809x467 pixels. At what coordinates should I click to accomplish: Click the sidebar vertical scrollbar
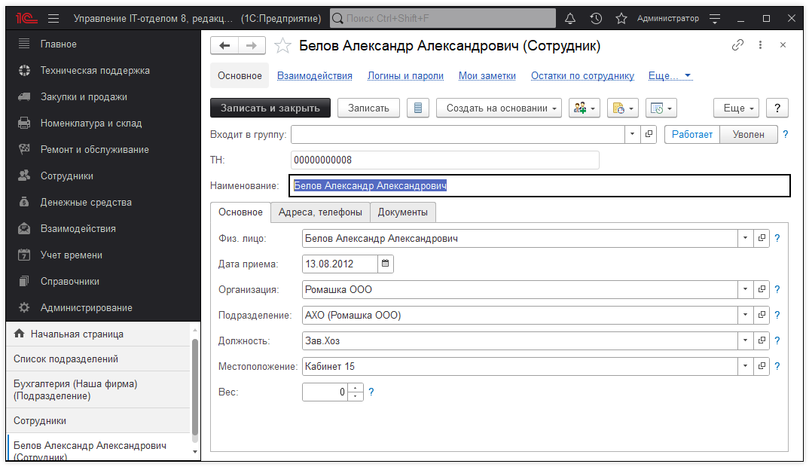pyautogui.click(x=195, y=388)
